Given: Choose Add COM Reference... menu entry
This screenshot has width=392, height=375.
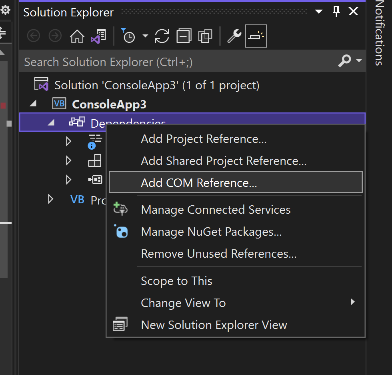Looking at the screenshot, I should pyautogui.click(x=236, y=182).
